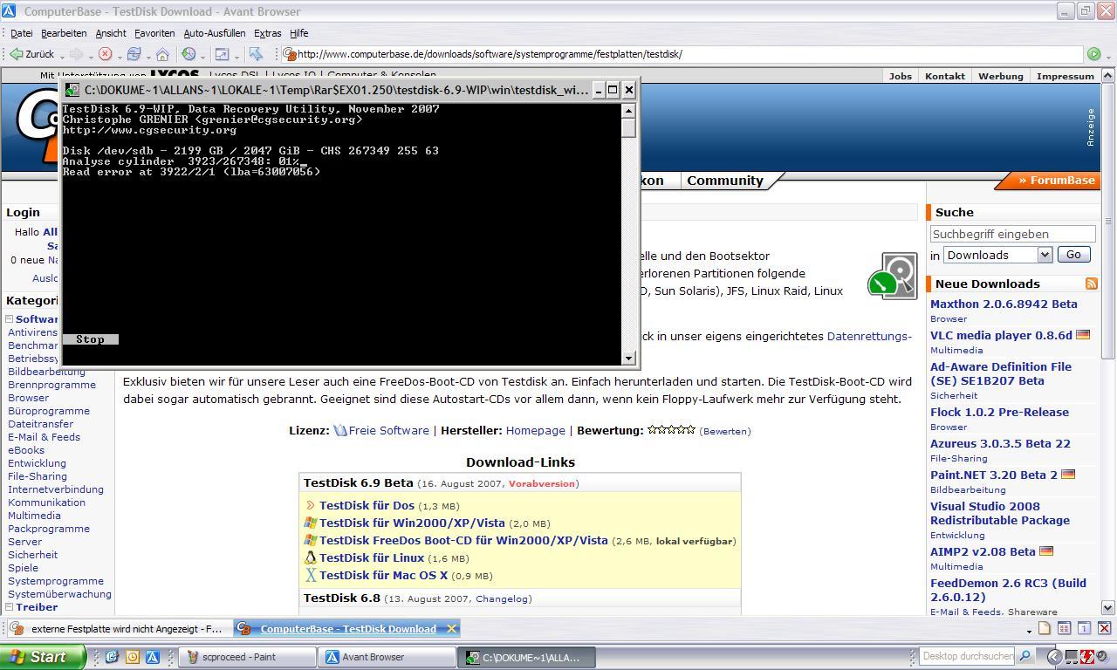
Task: Click the full screen view toolbar icon
Action: pos(222,54)
